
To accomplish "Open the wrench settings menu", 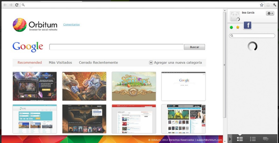I will 275,5.
